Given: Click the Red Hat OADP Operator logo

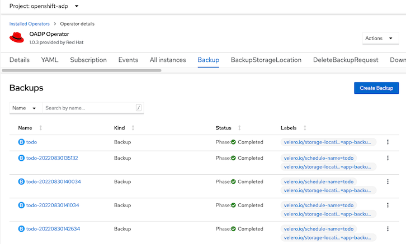Looking at the screenshot, I should [17, 38].
